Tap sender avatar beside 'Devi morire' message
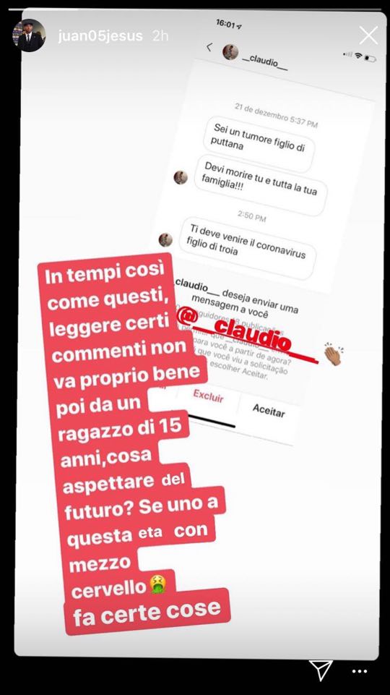390x695 pixels. pyautogui.click(x=181, y=177)
